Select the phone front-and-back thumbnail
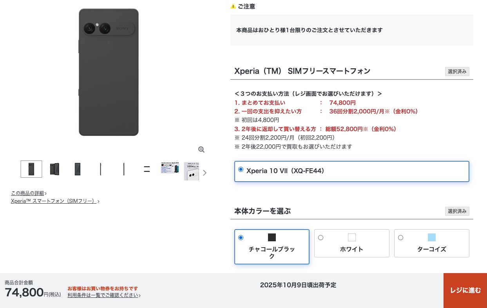Screen dimensions: 487x308 (54, 169)
